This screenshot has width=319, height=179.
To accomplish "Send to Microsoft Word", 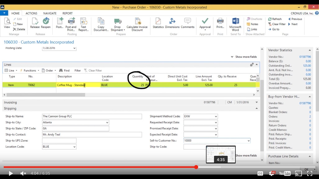I will point(235,24).
